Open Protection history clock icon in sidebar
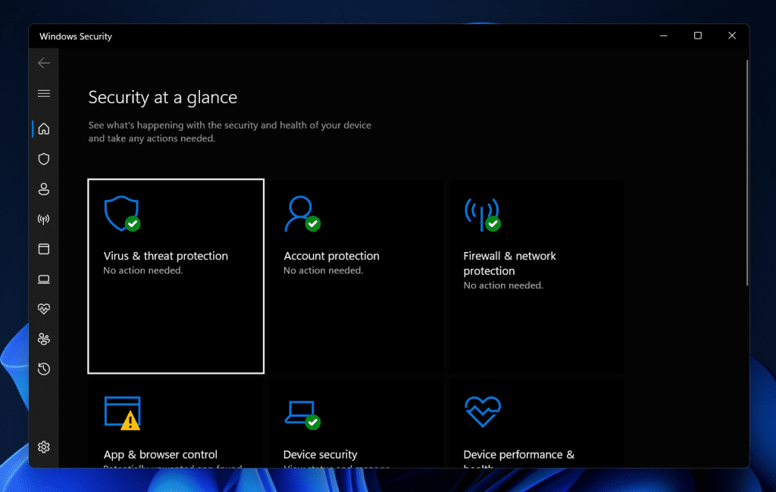Image resolution: width=776 pixels, height=492 pixels. tap(44, 369)
